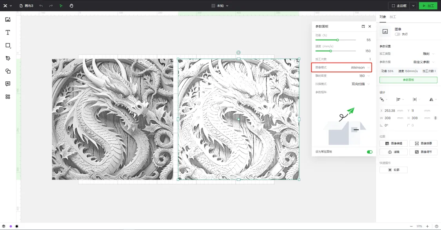The height and width of the screenshot is (230, 441).
Task: Select the purple layer color dot
Action: pyautogui.click(x=11, y=226)
